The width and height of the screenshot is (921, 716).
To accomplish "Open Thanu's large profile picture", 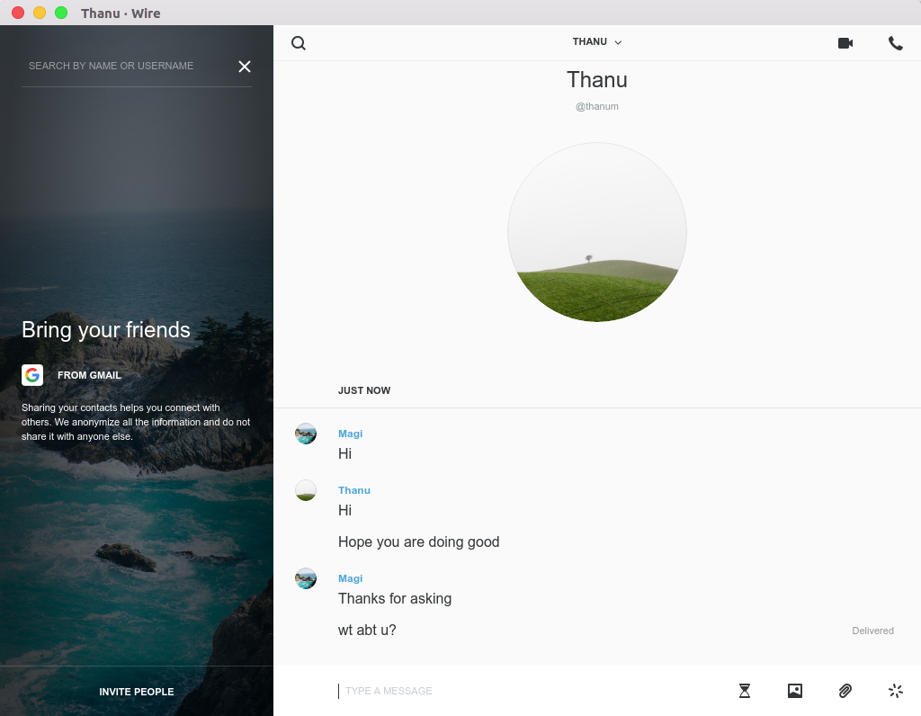I will click(597, 232).
